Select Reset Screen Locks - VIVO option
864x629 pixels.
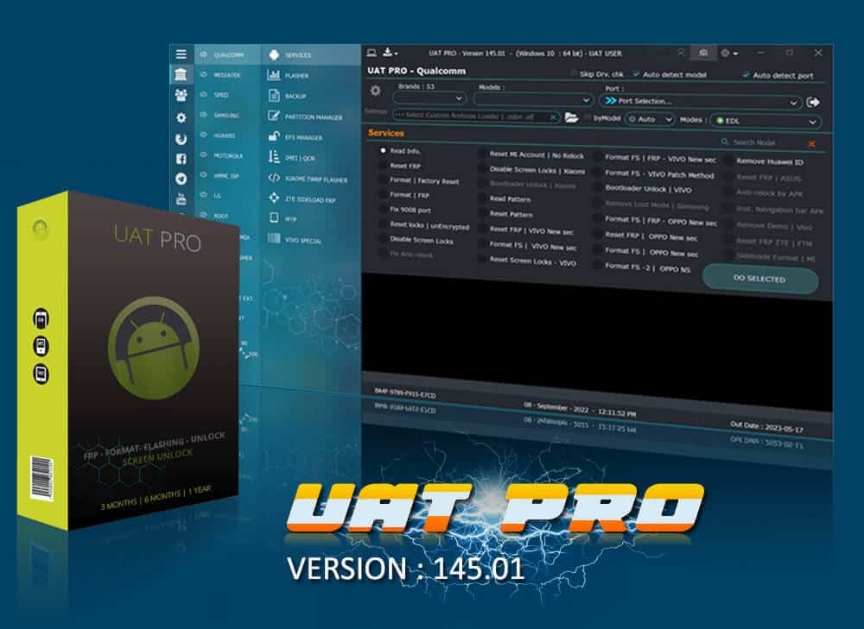[x=527, y=261]
